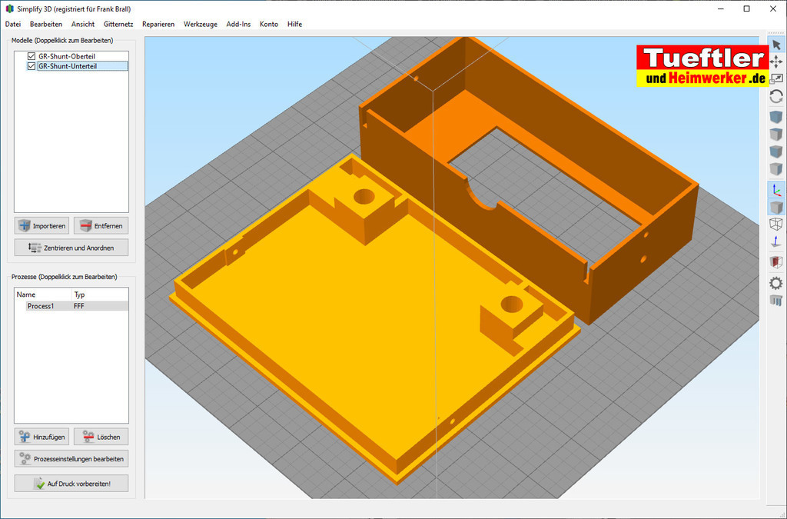
Task: Activate the rotate view tool
Action: pos(776,96)
